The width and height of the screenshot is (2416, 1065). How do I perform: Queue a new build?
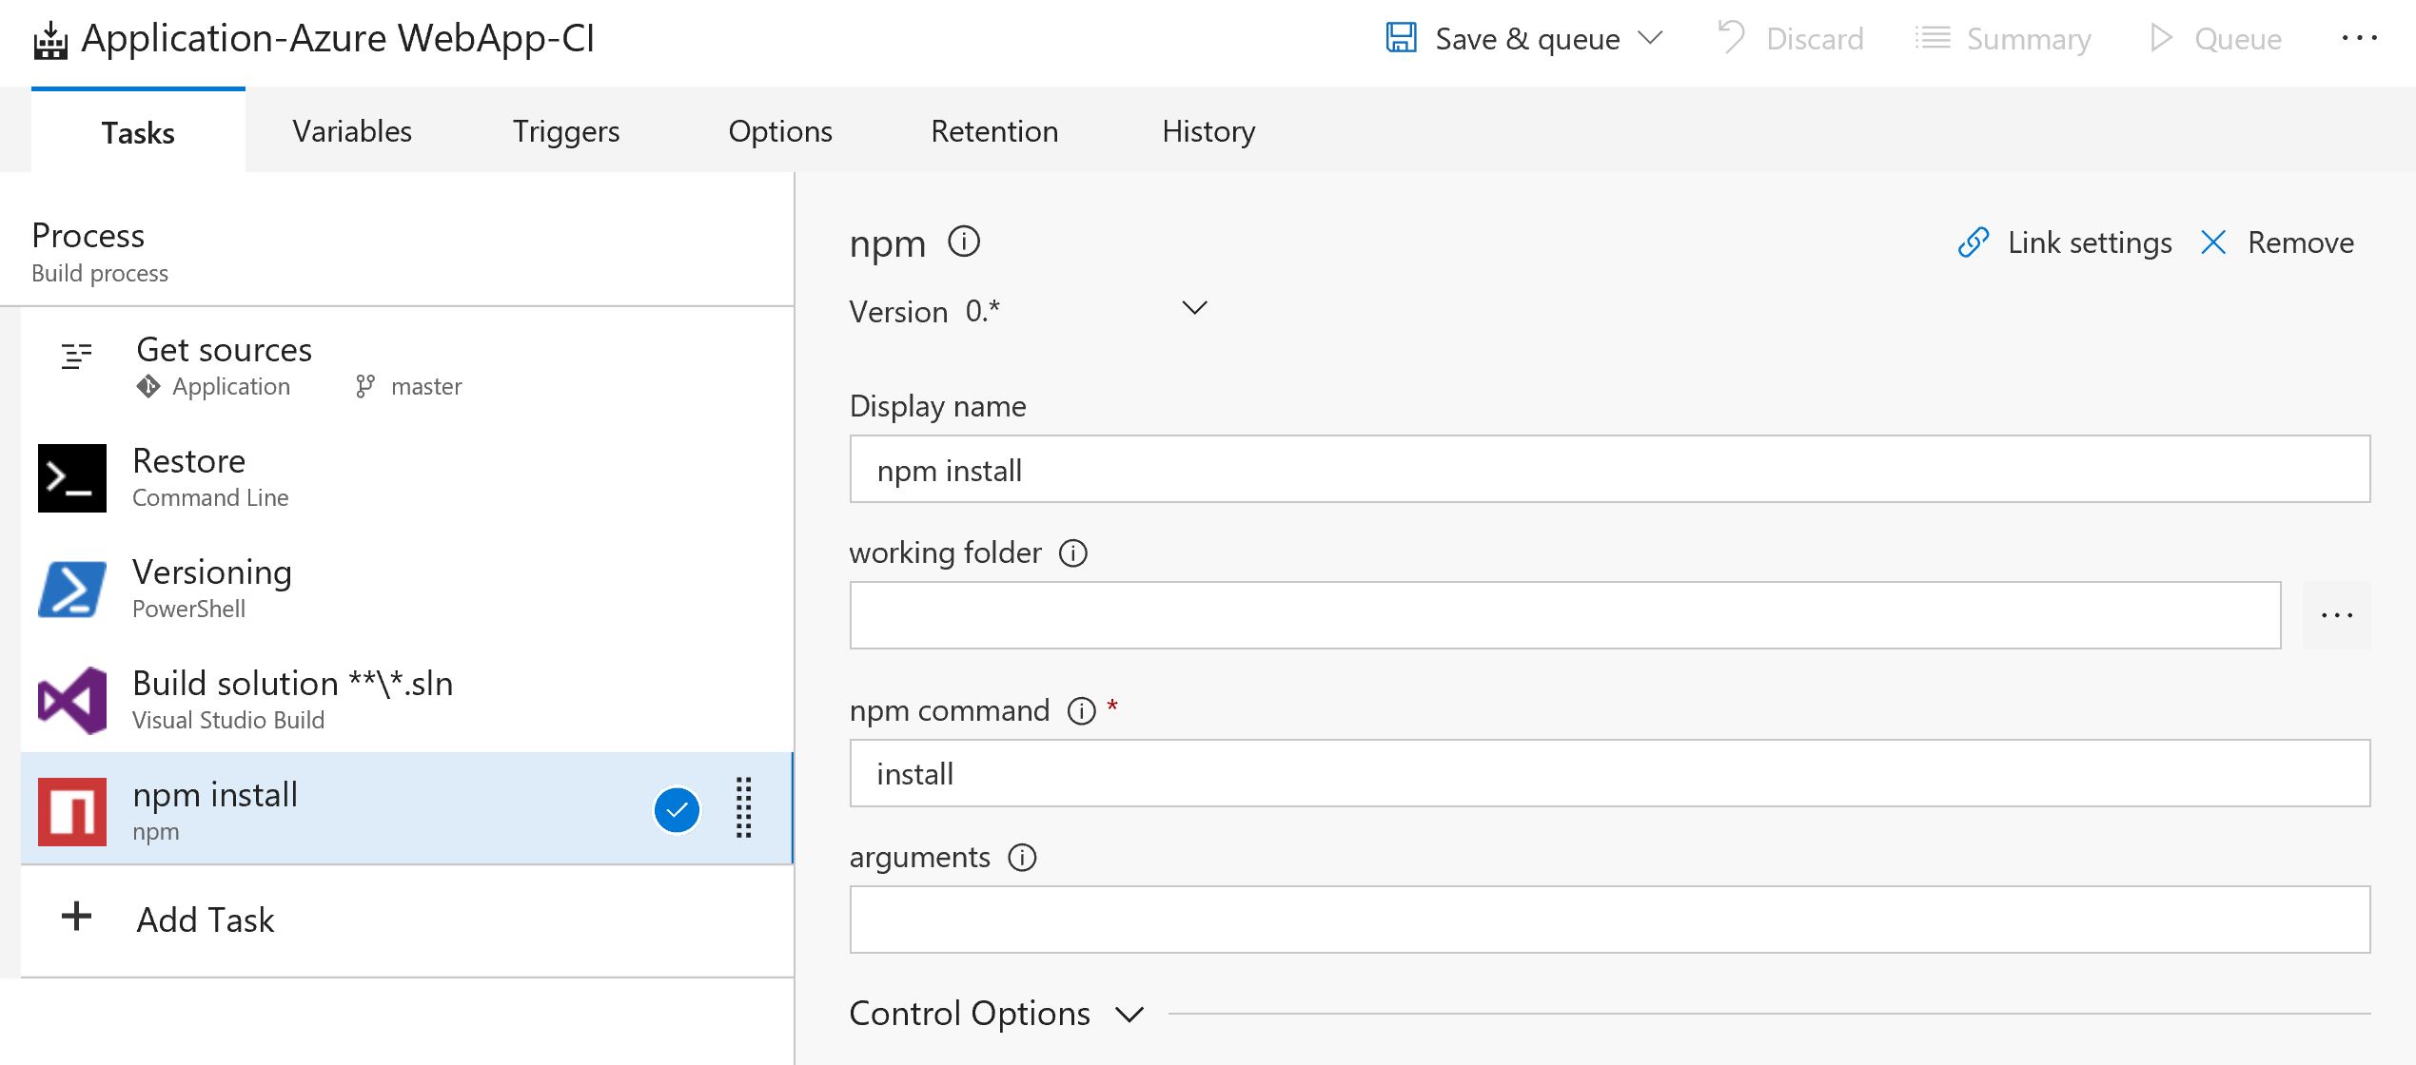click(2237, 39)
